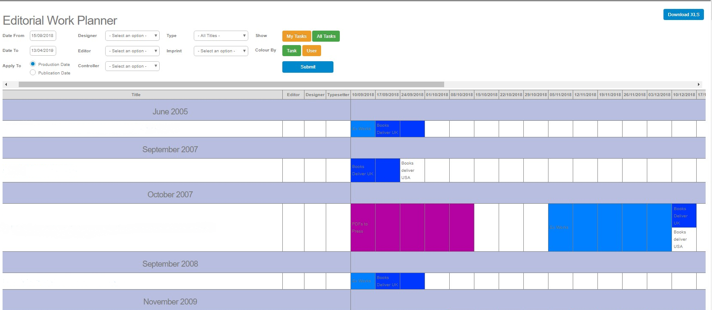This screenshot has width=712, height=310.
Task: Select the September 2008 group header
Action: (176, 262)
